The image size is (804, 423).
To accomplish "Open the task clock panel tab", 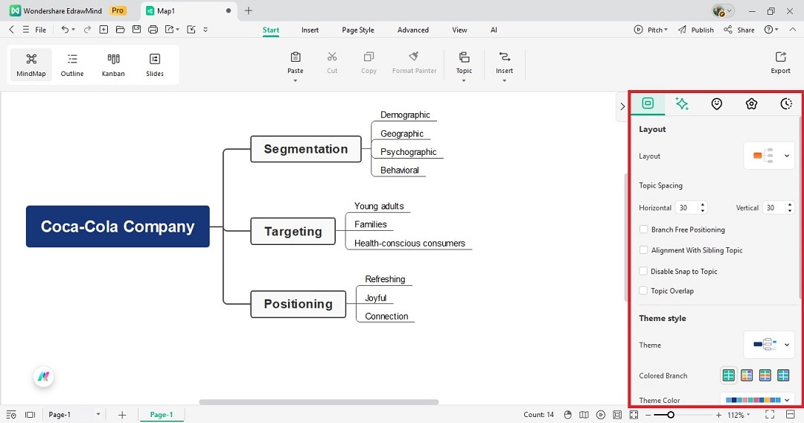I will [785, 104].
